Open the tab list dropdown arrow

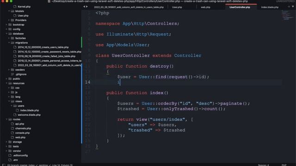293,7
